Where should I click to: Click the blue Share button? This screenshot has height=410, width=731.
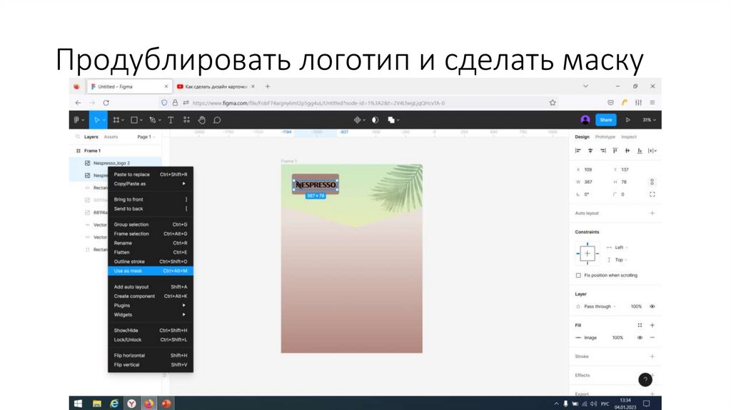click(x=605, y=120)
